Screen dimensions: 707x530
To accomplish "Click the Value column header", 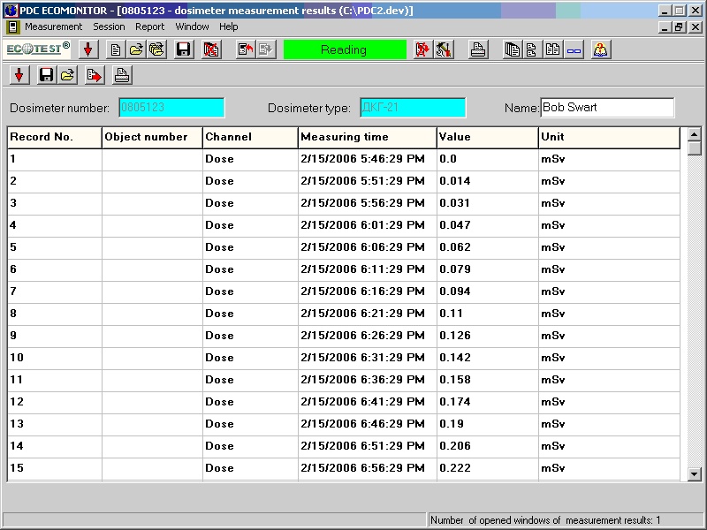I will click(488, 137).
